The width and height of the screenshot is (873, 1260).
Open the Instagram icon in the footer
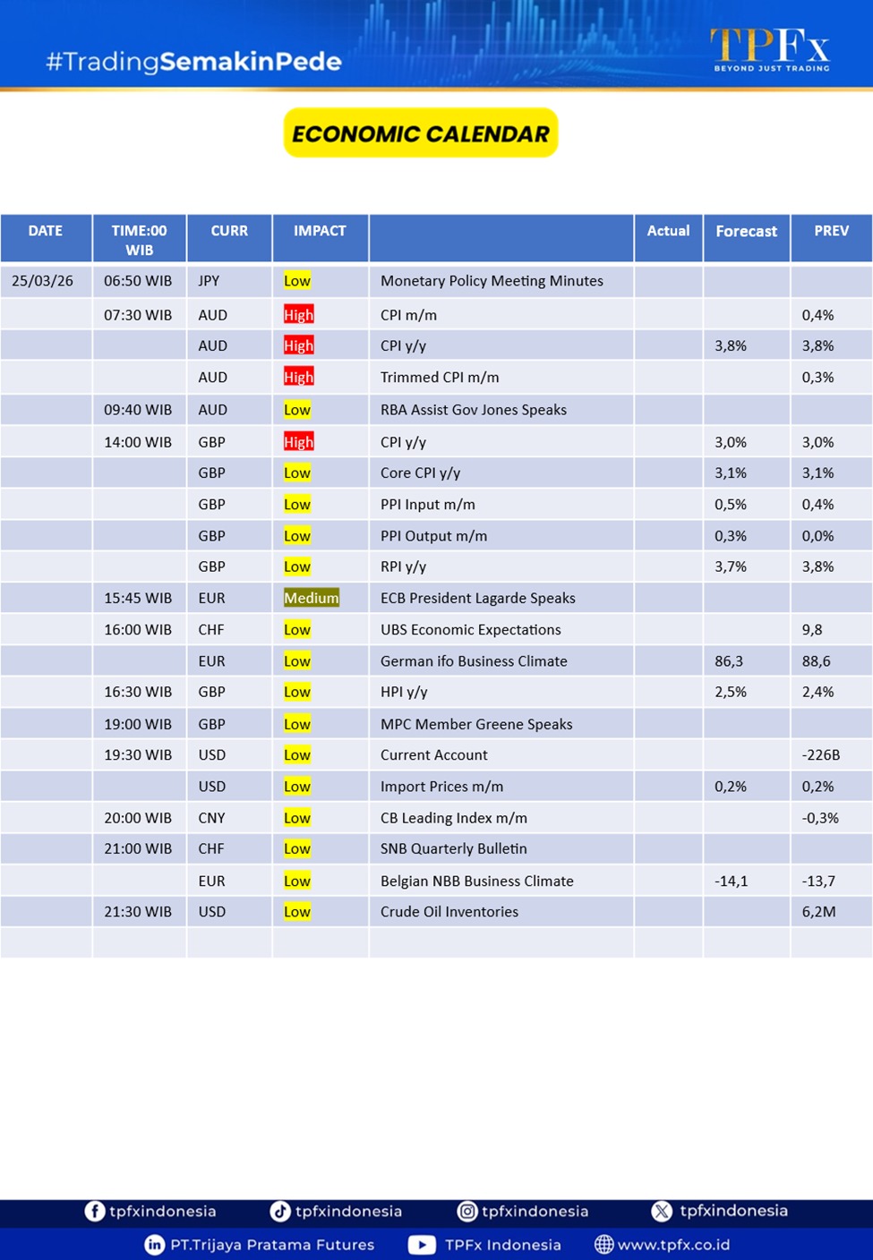tap(467, 1211)
